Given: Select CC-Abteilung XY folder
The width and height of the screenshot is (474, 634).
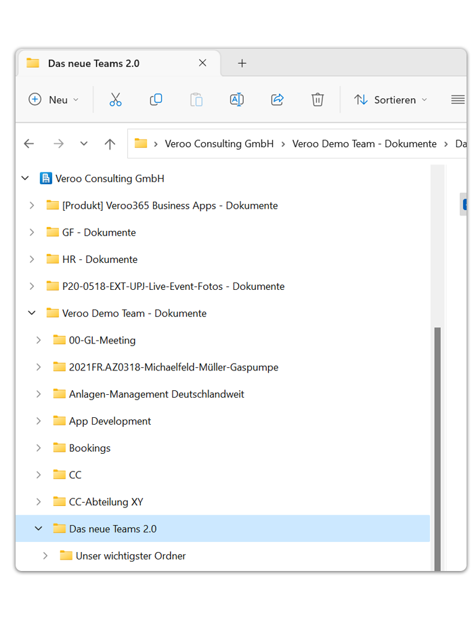Looking at the screenshot, I should (x=106, y=502).
